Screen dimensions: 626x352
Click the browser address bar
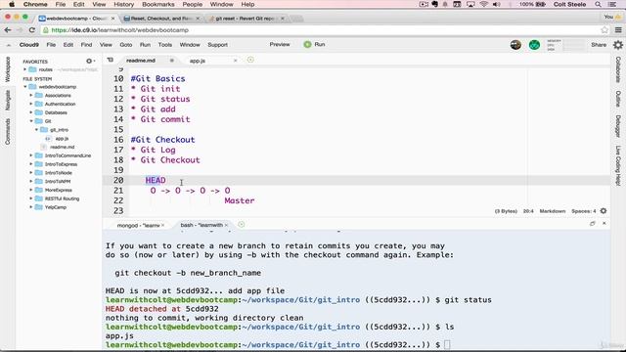[x=320, y=30]
